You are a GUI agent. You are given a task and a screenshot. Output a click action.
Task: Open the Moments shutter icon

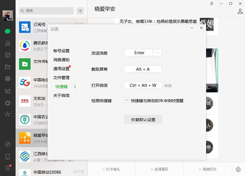coord(7,78)
